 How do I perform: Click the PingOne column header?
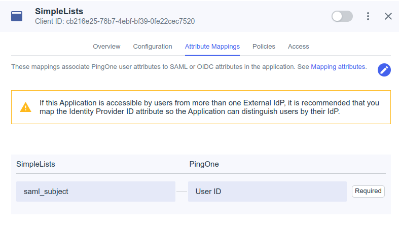click(204, 164)
